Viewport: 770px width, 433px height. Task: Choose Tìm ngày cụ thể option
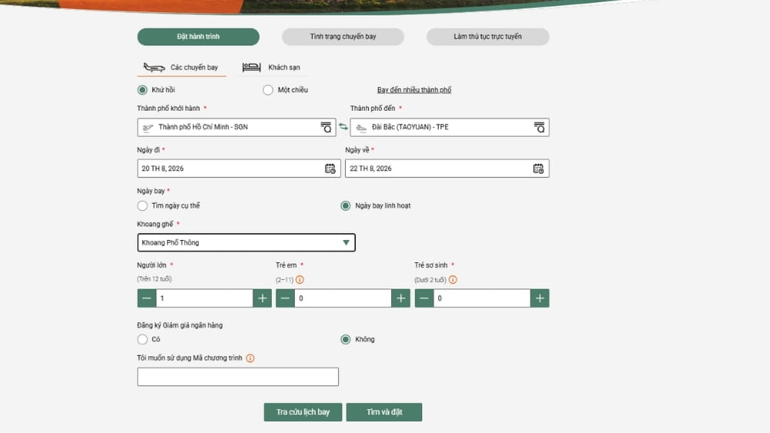142,205
